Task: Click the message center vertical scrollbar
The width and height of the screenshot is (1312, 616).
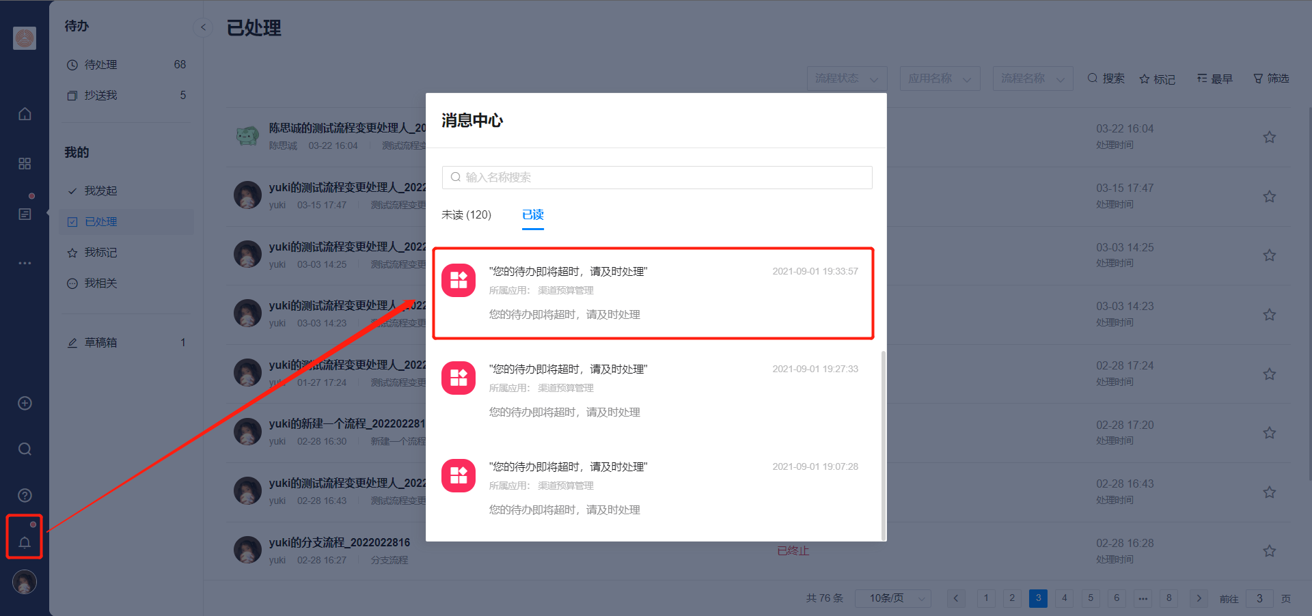Action: [883, 444]
